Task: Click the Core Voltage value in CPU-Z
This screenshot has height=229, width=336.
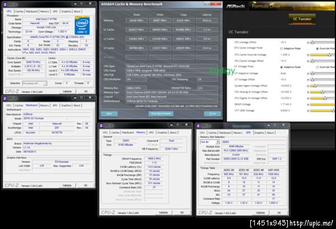Action: point(62,31)
